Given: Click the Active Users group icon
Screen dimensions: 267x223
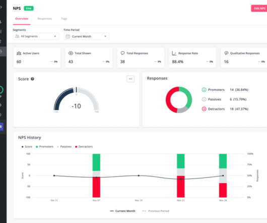Looking at the screenshot, I should coord(19,53).
